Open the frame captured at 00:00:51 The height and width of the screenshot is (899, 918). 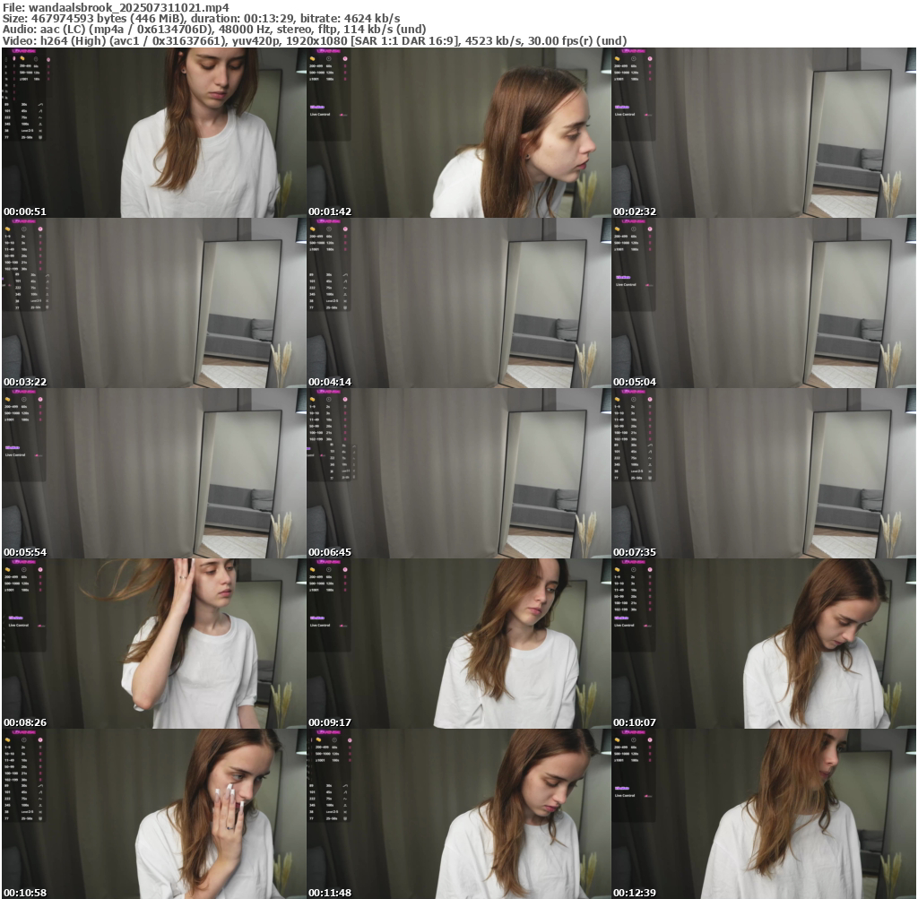(x=154, y=133)
